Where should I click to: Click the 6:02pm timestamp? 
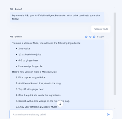[x=101, y=37]
